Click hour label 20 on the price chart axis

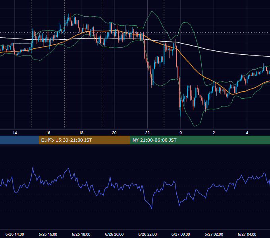click(114, 133)
